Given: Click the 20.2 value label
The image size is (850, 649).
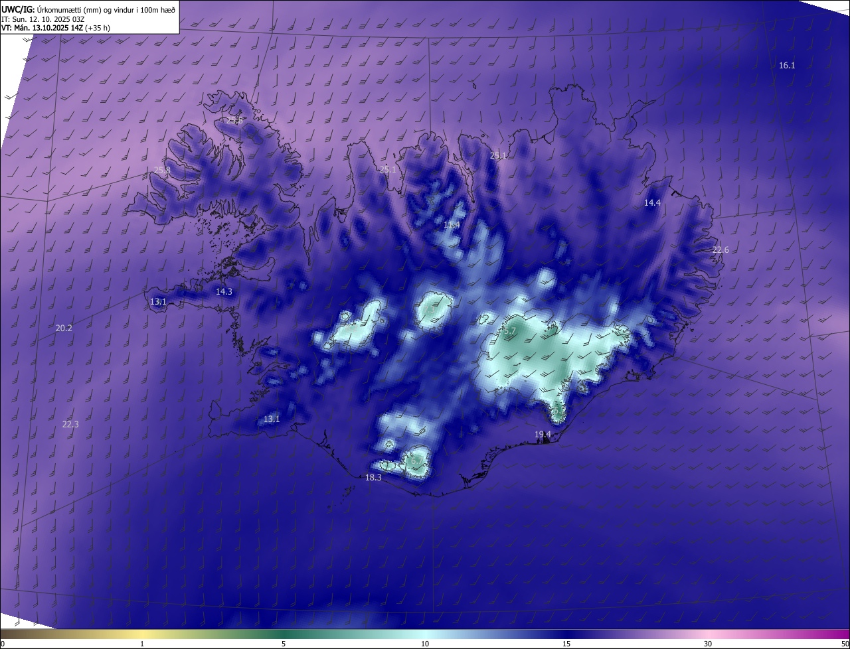Looking at the screenshot, I should coord(64,328).
